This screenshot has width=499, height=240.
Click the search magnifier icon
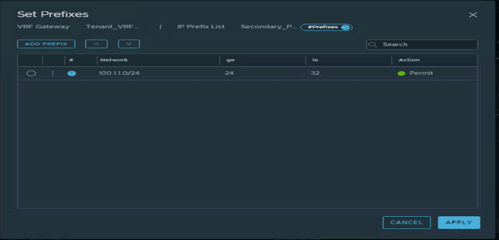[373, 45]
